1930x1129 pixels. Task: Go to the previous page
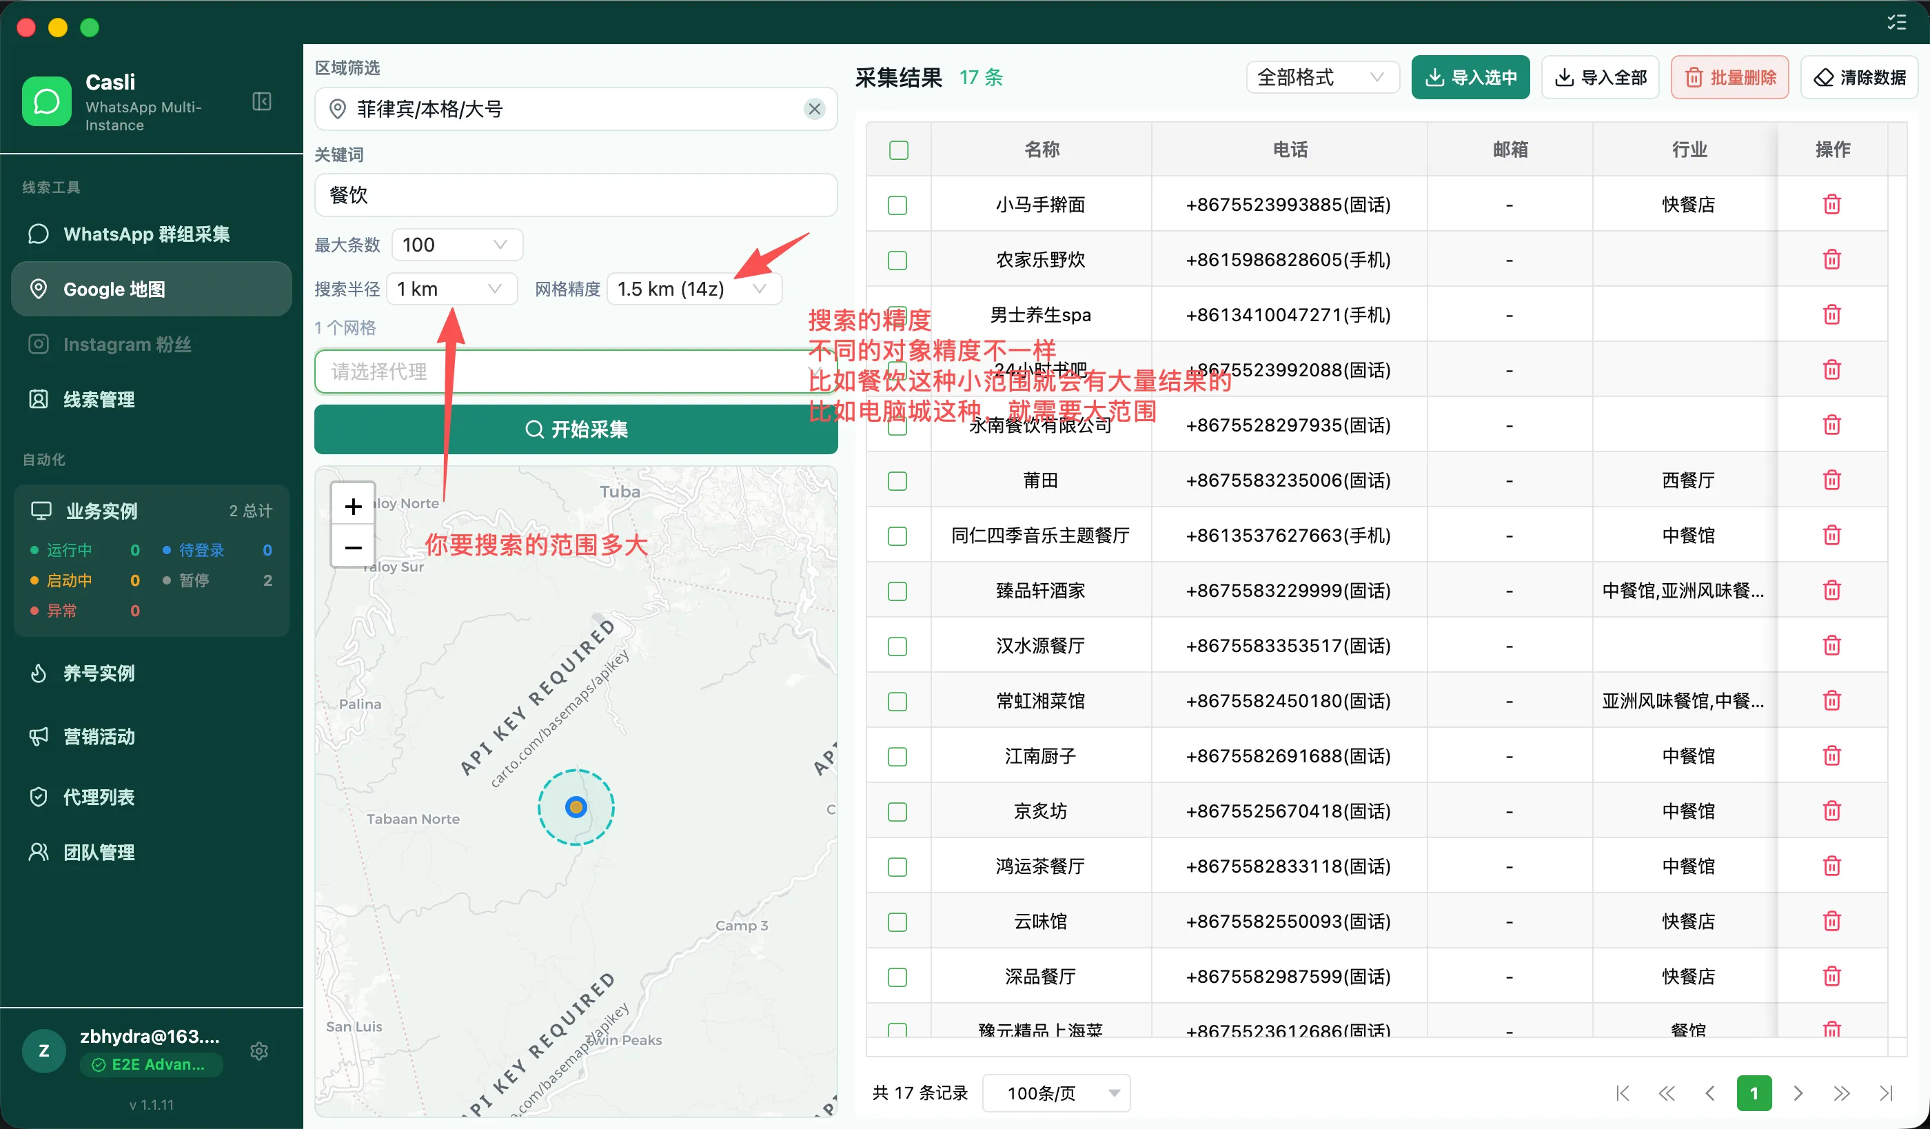coord(1709,1093)
